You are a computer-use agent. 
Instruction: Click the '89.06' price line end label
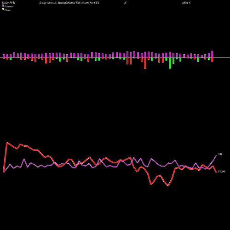pos(222,172)
